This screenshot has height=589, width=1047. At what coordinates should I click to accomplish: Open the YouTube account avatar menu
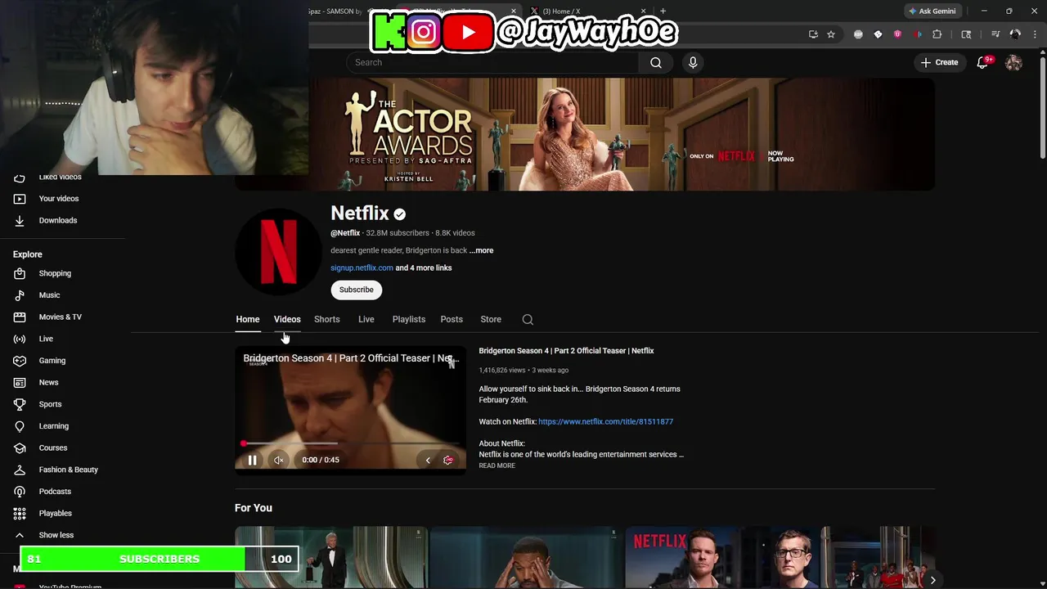tap(1013, 62)
